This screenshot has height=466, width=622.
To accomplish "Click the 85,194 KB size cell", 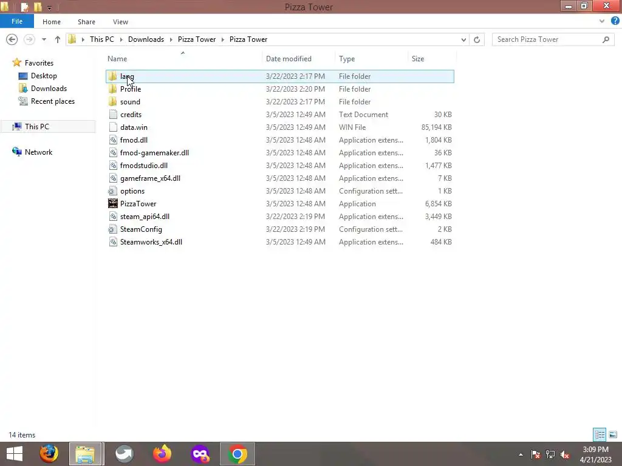I will click(x=436, y=127).
